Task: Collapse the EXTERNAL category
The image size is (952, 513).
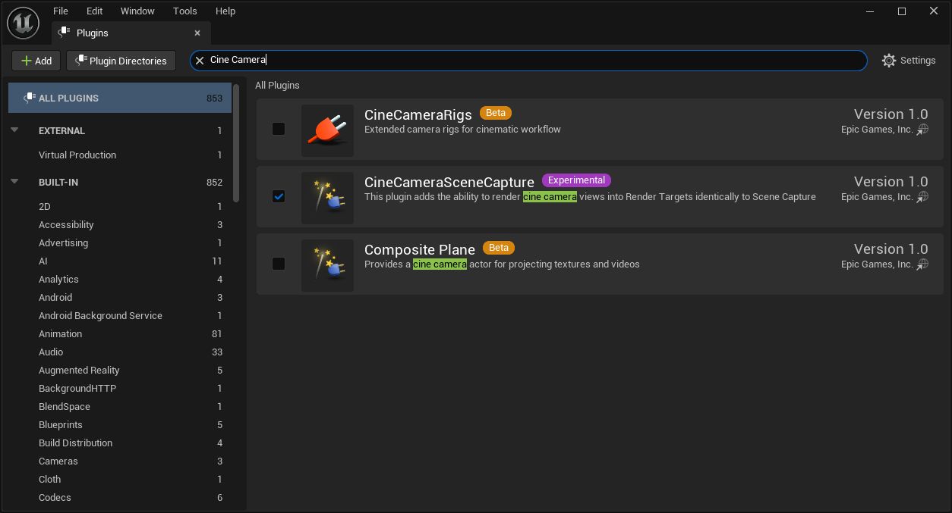Action: [14, 130]
